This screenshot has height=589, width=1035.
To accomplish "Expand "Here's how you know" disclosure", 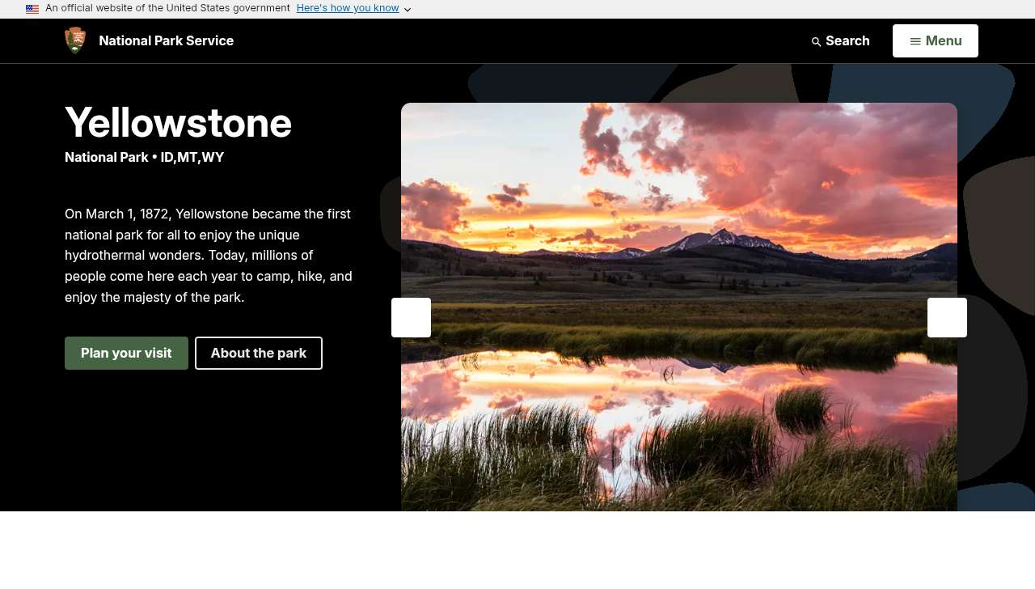I will [x=354, y=8].
